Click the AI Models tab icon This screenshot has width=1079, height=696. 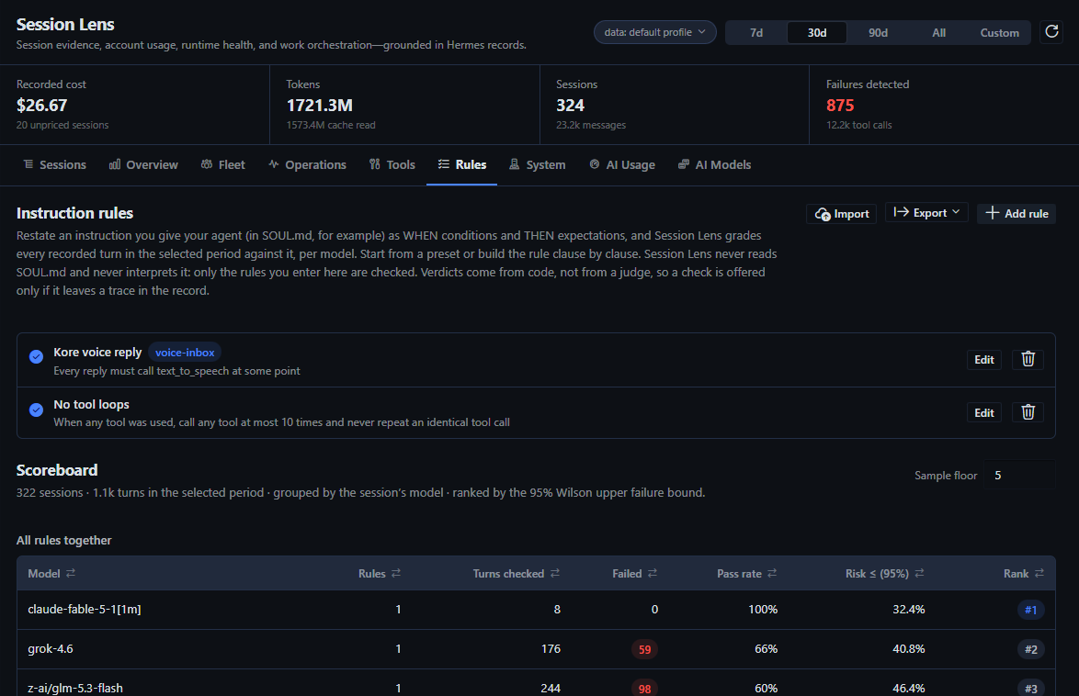[683, 163]
